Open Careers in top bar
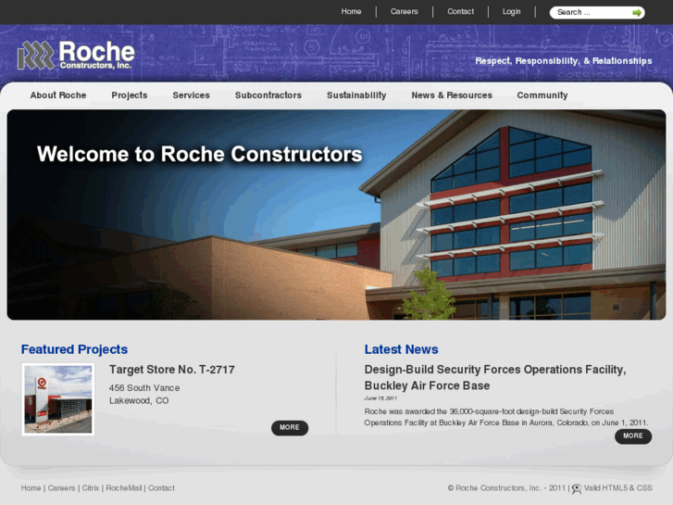This screenshot has height=505, width=673. click(x=404, y=12)
